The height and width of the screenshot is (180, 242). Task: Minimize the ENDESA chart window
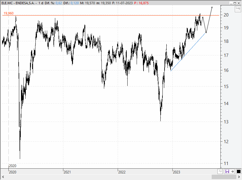coord(231,3)
